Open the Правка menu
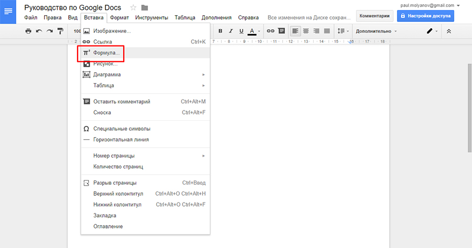The width and height of the screenshot is (472, 248). (x=52, y=18)
